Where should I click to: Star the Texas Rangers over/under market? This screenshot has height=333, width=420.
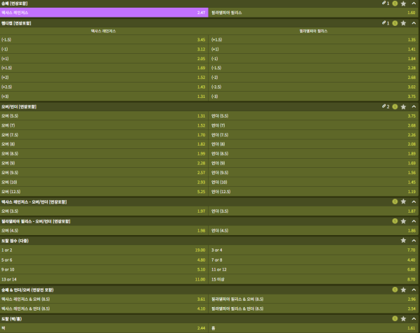[x=403, y=201]
